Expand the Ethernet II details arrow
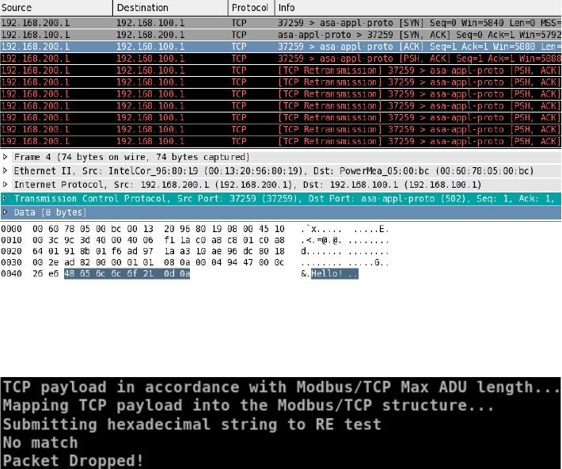 point(6,171)
